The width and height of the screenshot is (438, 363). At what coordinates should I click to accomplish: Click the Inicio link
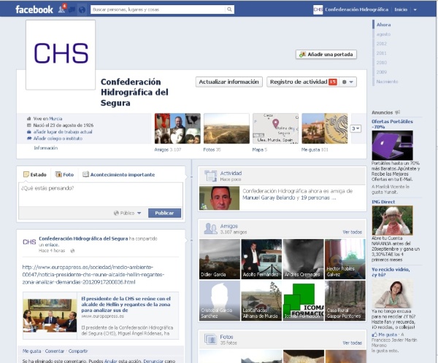click(401, 9)
